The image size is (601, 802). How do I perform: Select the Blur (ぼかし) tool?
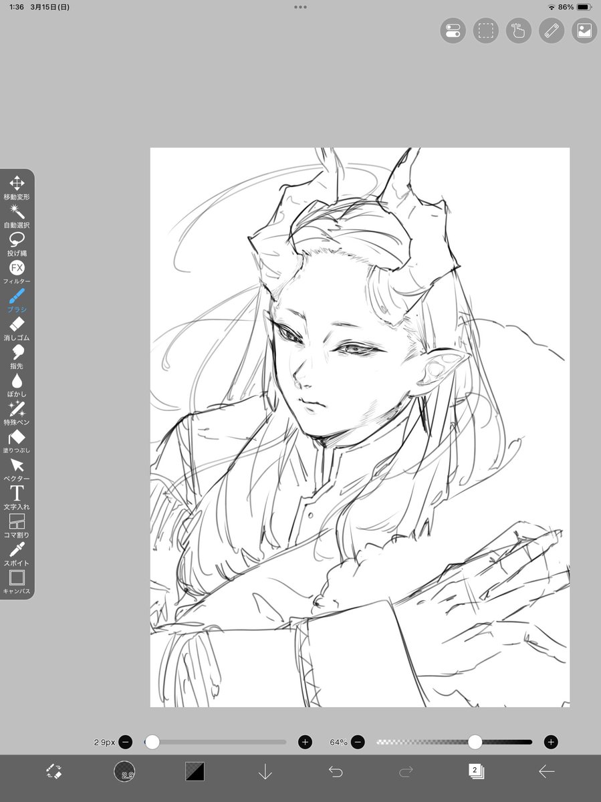[17, 385]
